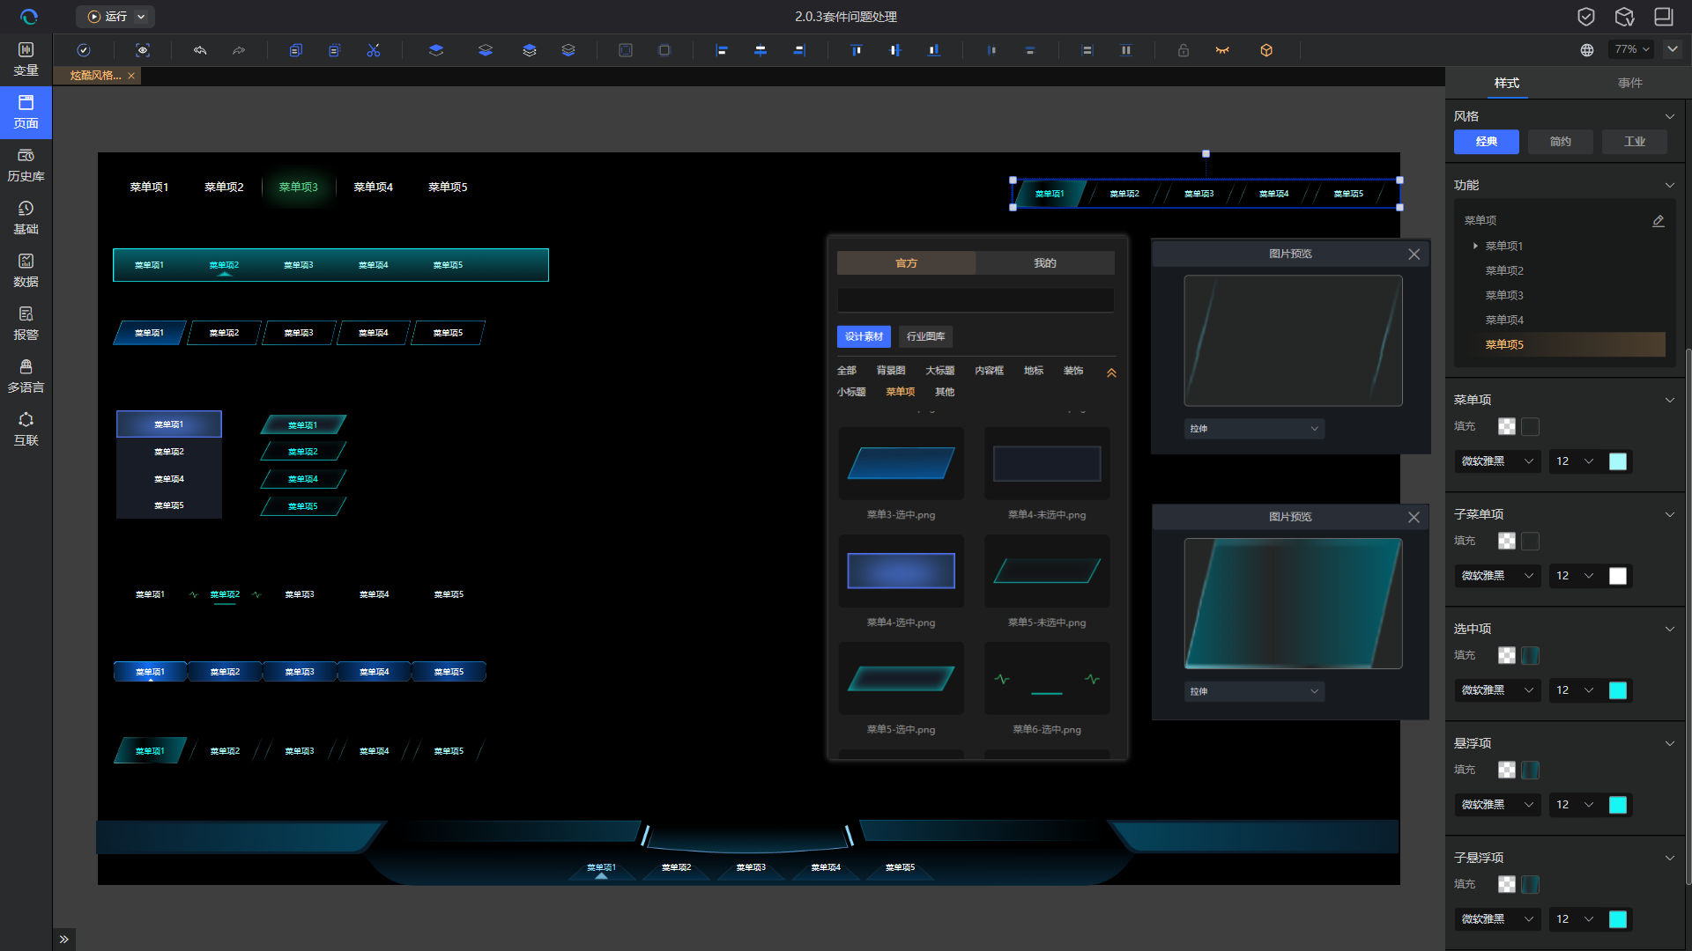Collapse the material category list chevron
Image resolution: width=1692 pixels, height=951 pixels.
coord(1111,372)
